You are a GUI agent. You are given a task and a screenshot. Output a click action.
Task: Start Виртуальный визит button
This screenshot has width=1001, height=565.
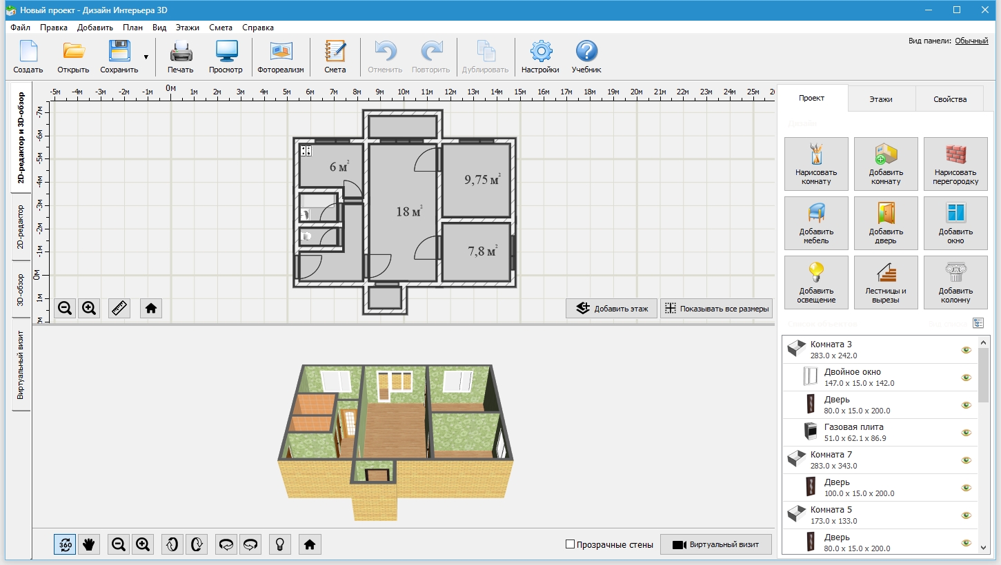point(716,544)
